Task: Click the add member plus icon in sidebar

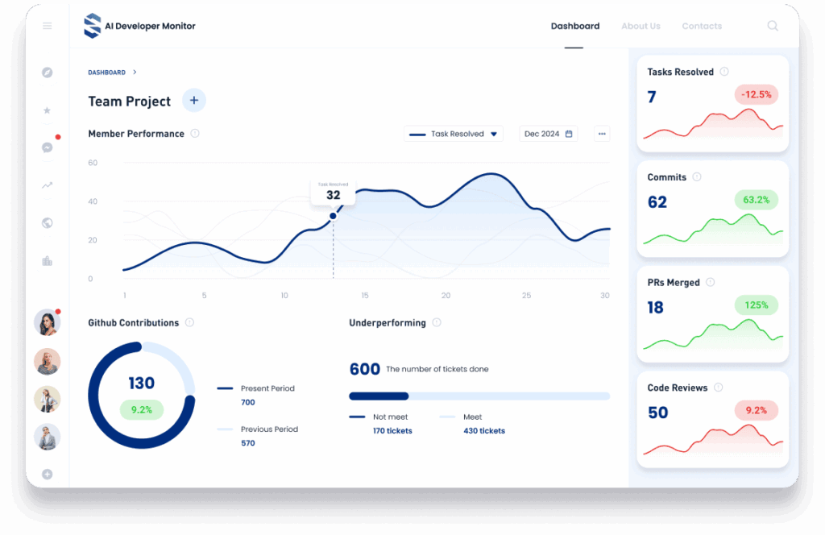Action: click(x=47, y=474)
